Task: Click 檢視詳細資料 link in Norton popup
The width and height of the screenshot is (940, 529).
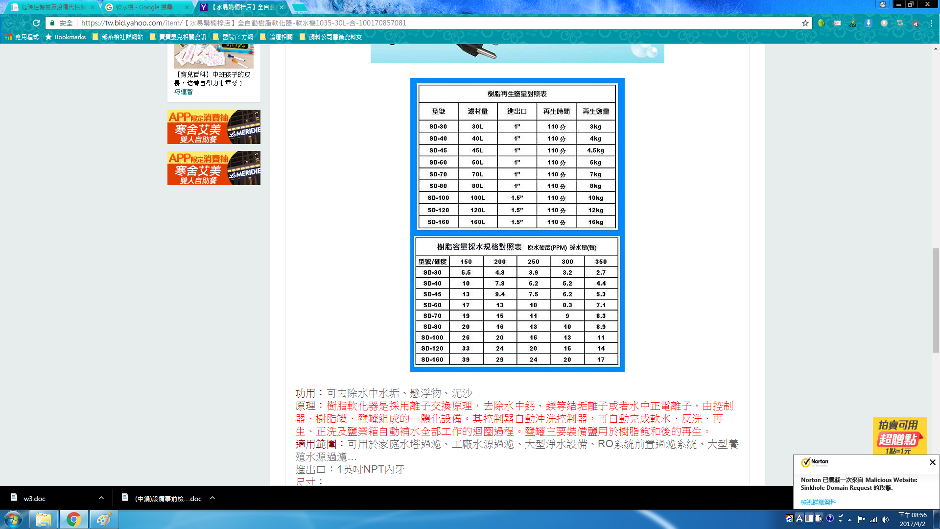Action: 818,502
